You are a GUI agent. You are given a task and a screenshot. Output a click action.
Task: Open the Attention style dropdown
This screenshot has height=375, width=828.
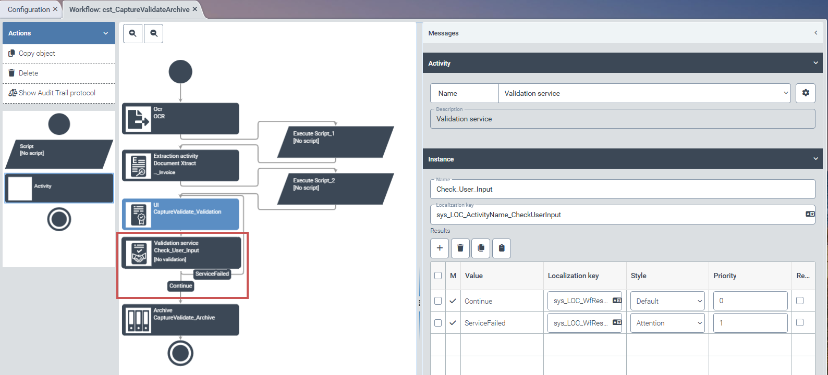tap(667, 323)
